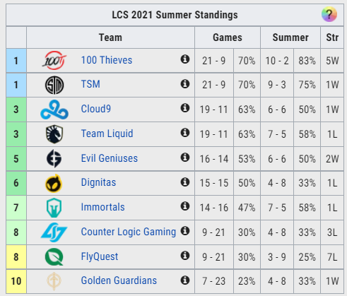Open the Immortals info icon
This screenshot has height=296, width=347.
pos(185,206)
